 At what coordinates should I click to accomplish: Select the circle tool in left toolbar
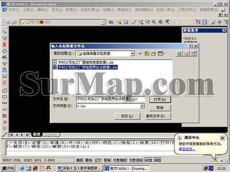coord(5,128)
